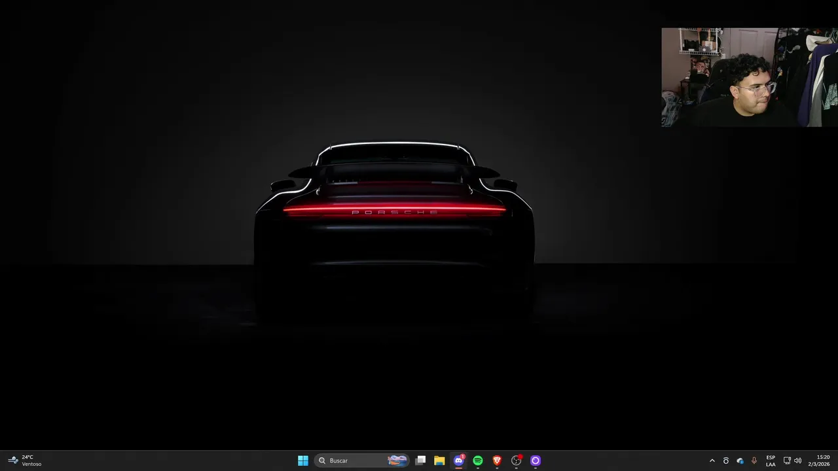Click the red microphone tray icon

coord(754,461)
